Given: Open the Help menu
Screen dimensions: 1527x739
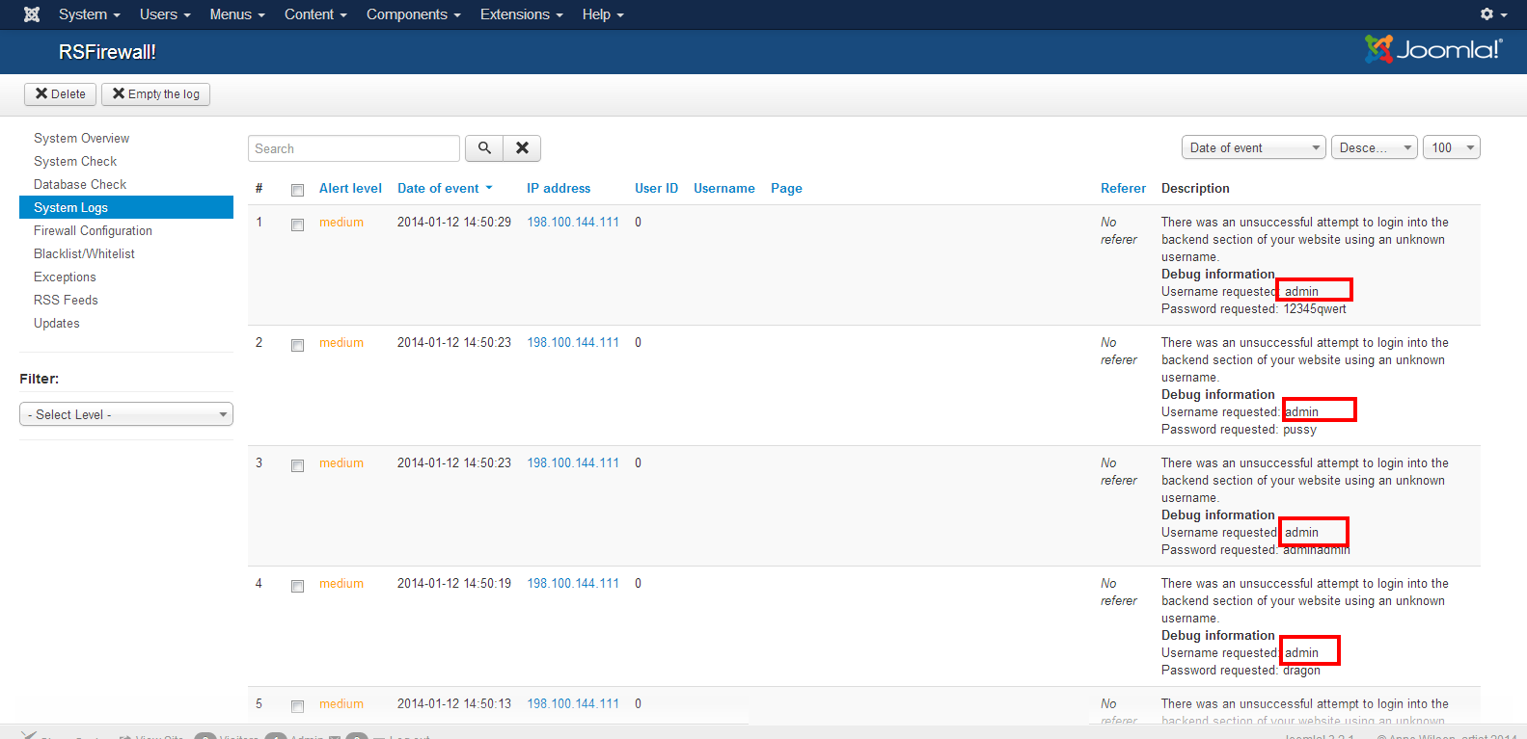Looking at the screenshot, I should pyautogui.click(x=603, y=14).
